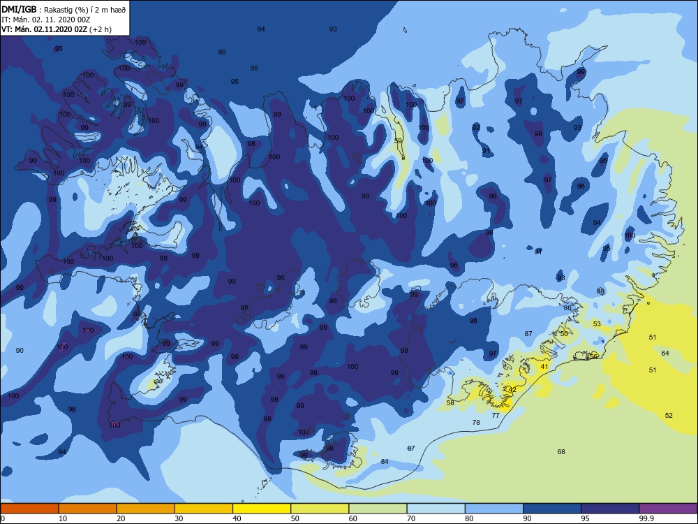Click the 20–30 light orange legend swatch
The image size is (698, 524).
(146, 509)
